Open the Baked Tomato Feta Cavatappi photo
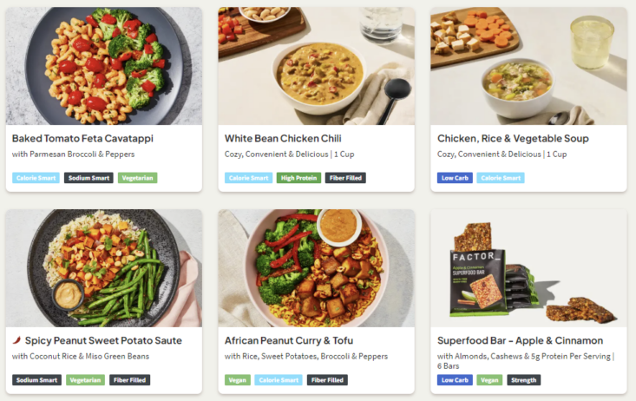 (104, 66)
